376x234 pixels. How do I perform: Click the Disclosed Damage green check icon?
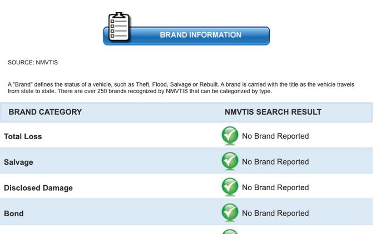(230, 186)
